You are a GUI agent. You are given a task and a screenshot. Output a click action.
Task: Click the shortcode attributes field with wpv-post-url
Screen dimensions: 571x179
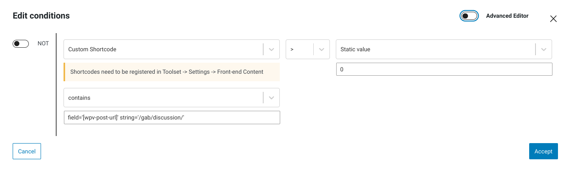tap(172, 117)
